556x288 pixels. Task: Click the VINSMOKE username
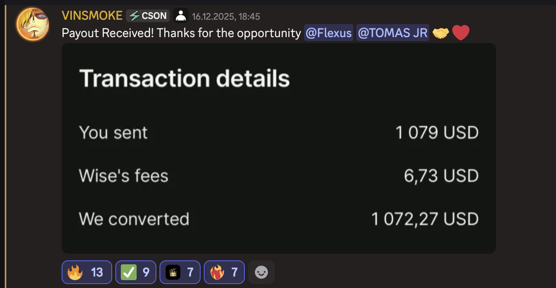click(x=92, y=15)
